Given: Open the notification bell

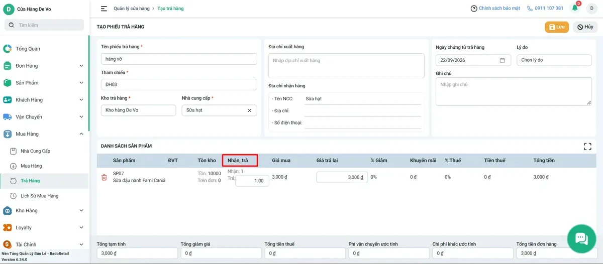Looking at the screenshot, I should 575,8.
